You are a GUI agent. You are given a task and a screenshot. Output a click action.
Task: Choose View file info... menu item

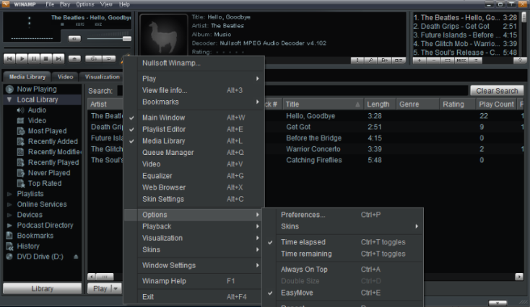click(x=194, y=90)
